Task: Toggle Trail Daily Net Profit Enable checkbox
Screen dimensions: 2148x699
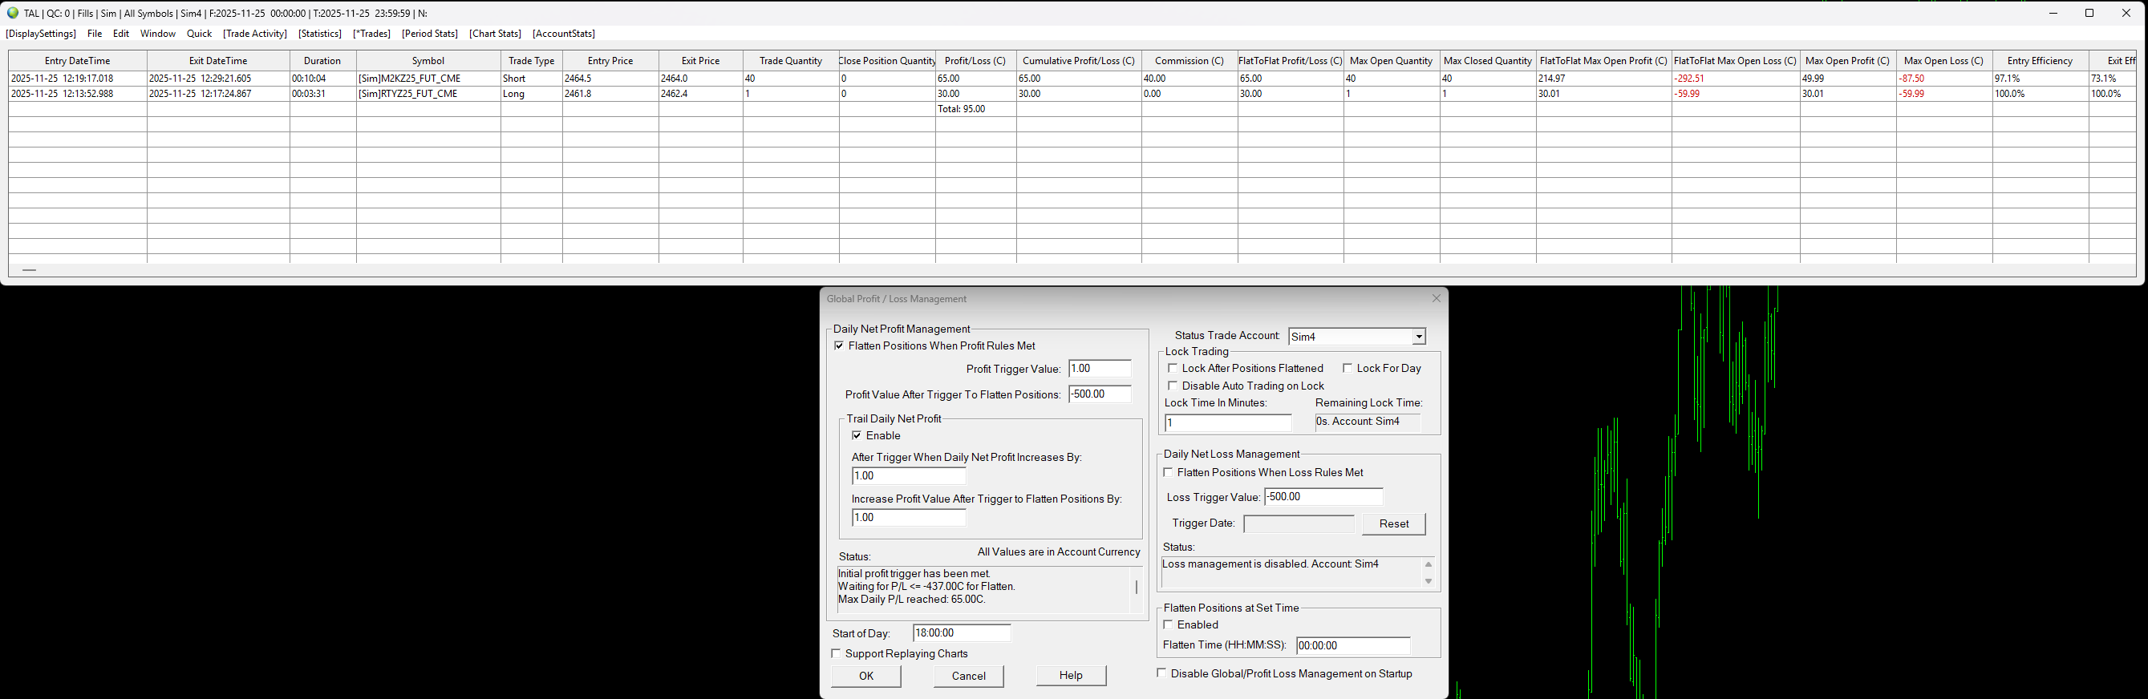Action: [857, 436]
